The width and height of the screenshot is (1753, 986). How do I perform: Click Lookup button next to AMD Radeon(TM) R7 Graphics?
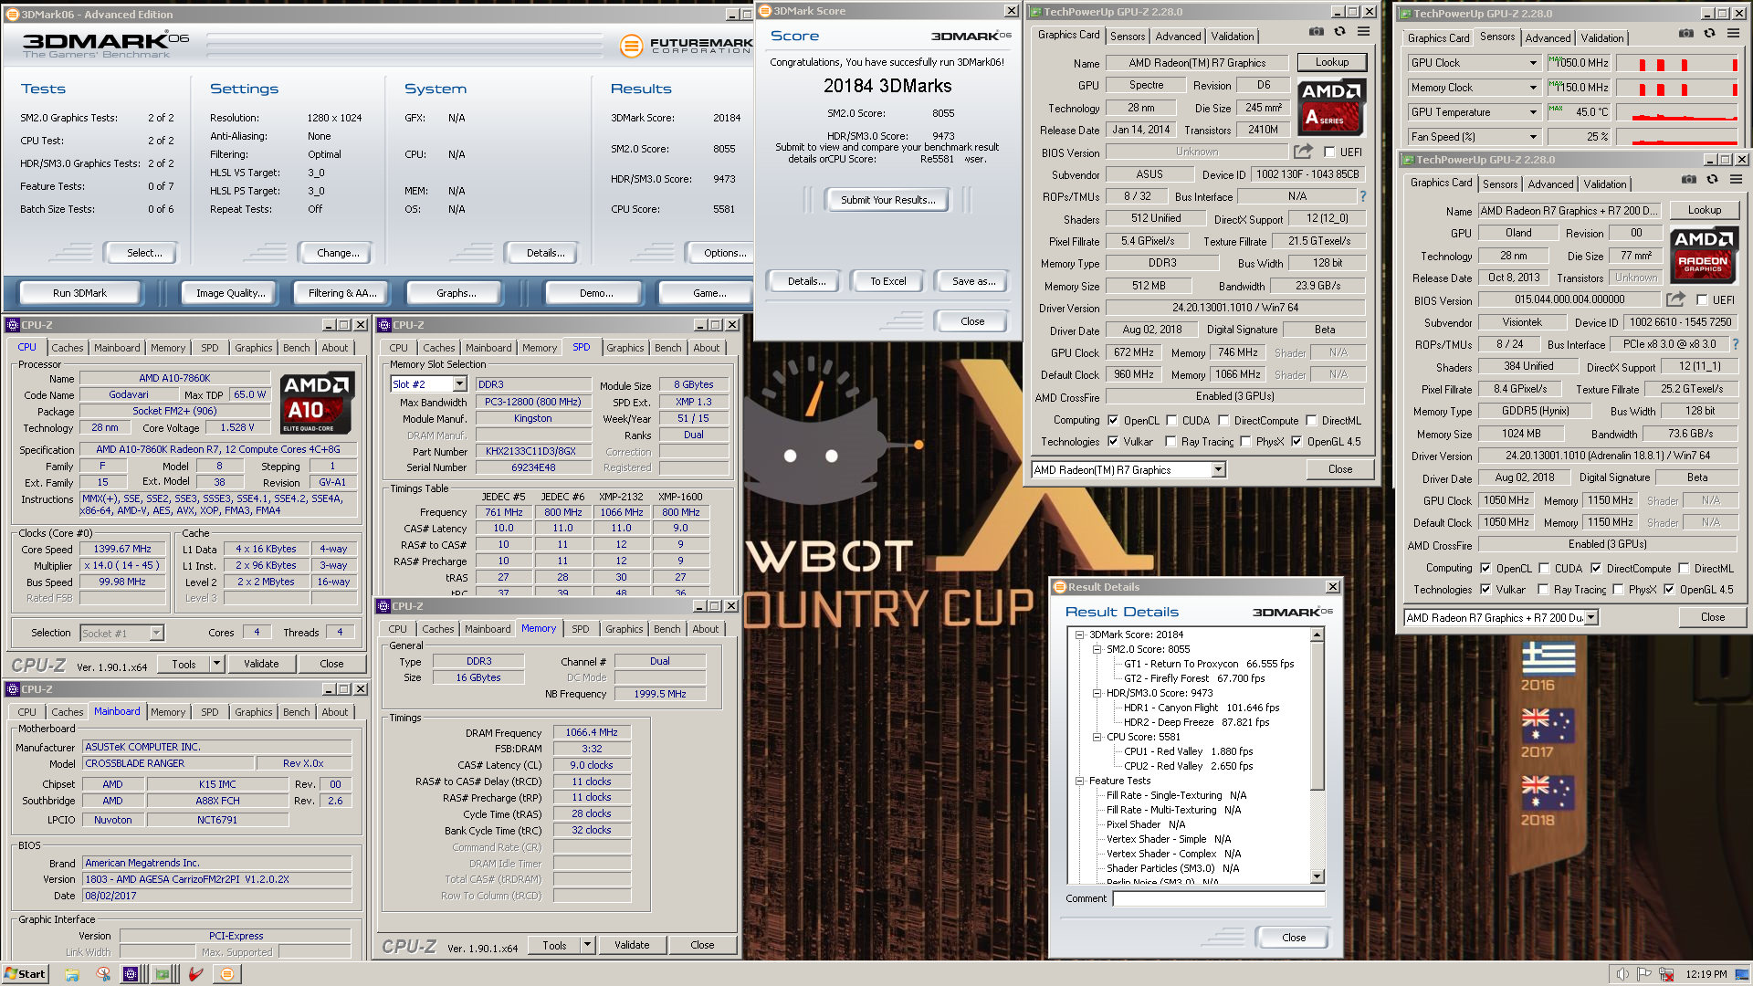point(1332,62)
